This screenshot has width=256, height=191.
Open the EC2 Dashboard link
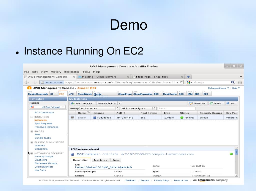click(x=44, y=112)
